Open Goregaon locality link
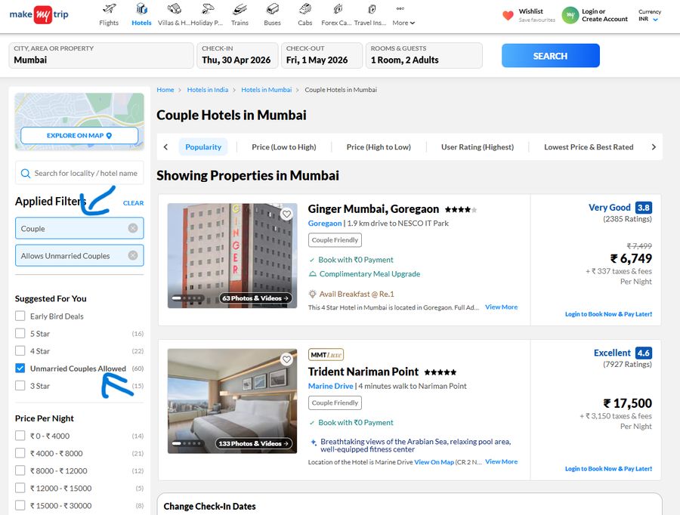The height and width of the screenshot is (515, 680). coord(325,224)
